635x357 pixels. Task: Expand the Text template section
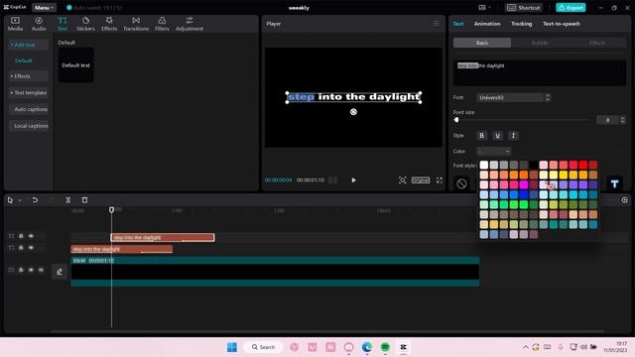[x=29, y=92]
